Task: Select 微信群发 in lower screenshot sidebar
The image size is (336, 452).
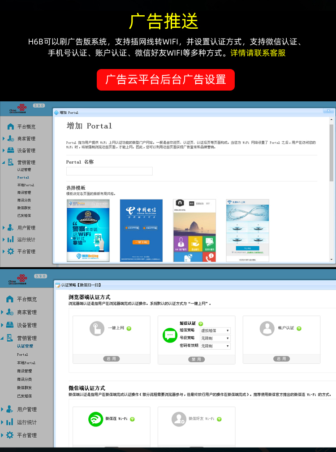Action: point(25,388)
